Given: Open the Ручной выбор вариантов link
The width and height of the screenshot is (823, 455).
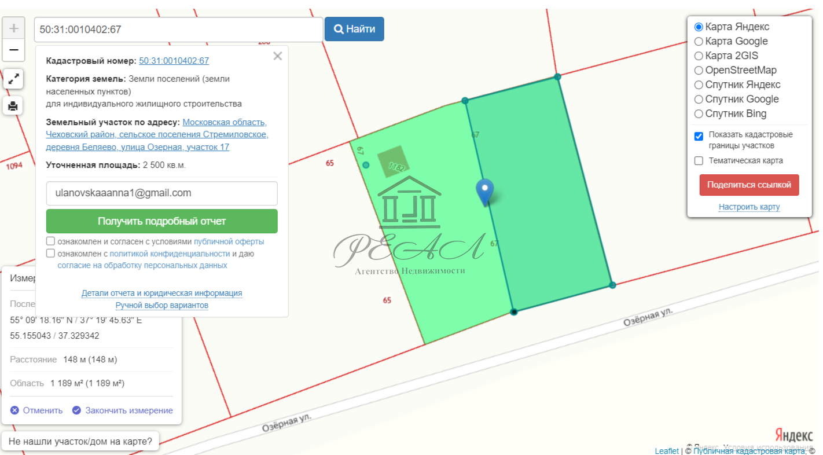Looking at the screenshot, I should coord(161,305).
